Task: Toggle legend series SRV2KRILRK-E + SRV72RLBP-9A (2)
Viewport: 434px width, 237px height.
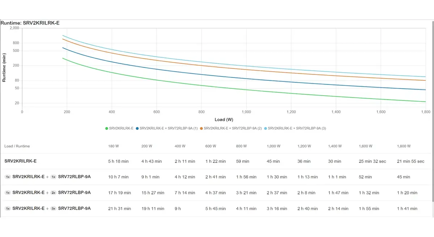Action: coord(231,128)
